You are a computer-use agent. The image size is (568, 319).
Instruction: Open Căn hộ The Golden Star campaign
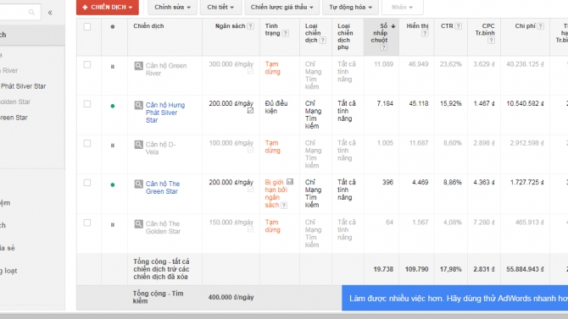(163, 228)
